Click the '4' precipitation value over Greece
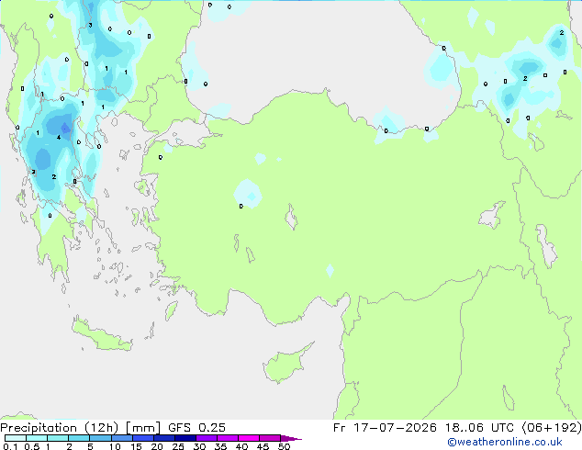 (59, 138)
